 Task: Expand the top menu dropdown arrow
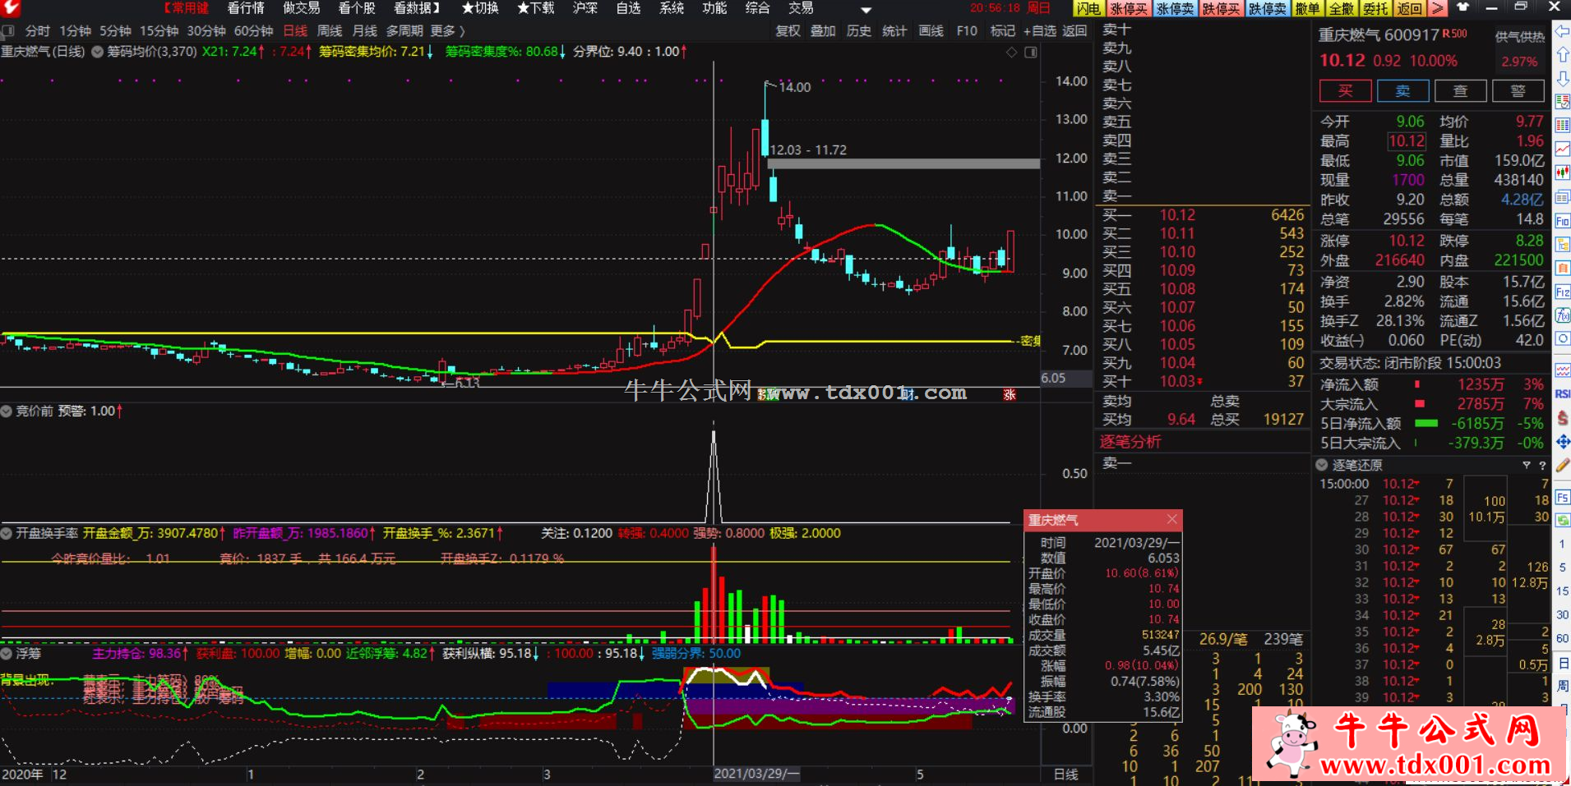pyautogui.click(x=866, y=10)
